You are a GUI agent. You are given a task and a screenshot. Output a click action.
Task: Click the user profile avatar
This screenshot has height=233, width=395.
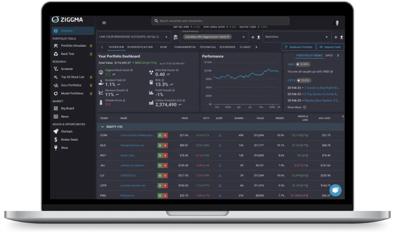click(x=337, y=23)
